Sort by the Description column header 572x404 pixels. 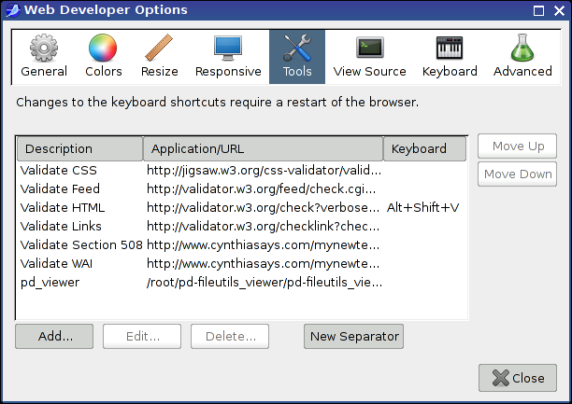pos(79,148)
